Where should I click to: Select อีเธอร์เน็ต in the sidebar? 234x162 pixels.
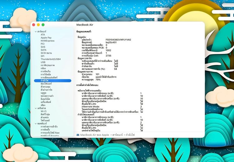[x=45, y=99]
